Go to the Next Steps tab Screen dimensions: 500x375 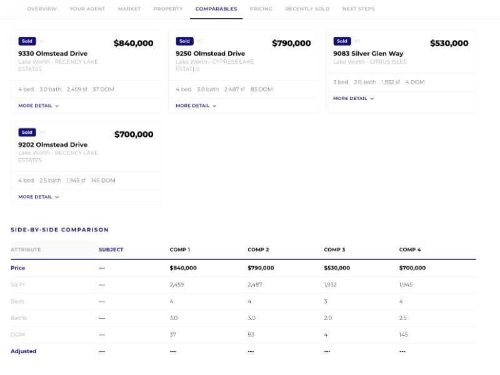click(x=358, y=9)
